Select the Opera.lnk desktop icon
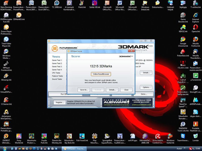Image resolution: width=202 pixels, height=151 pixels. coord(195,28)
